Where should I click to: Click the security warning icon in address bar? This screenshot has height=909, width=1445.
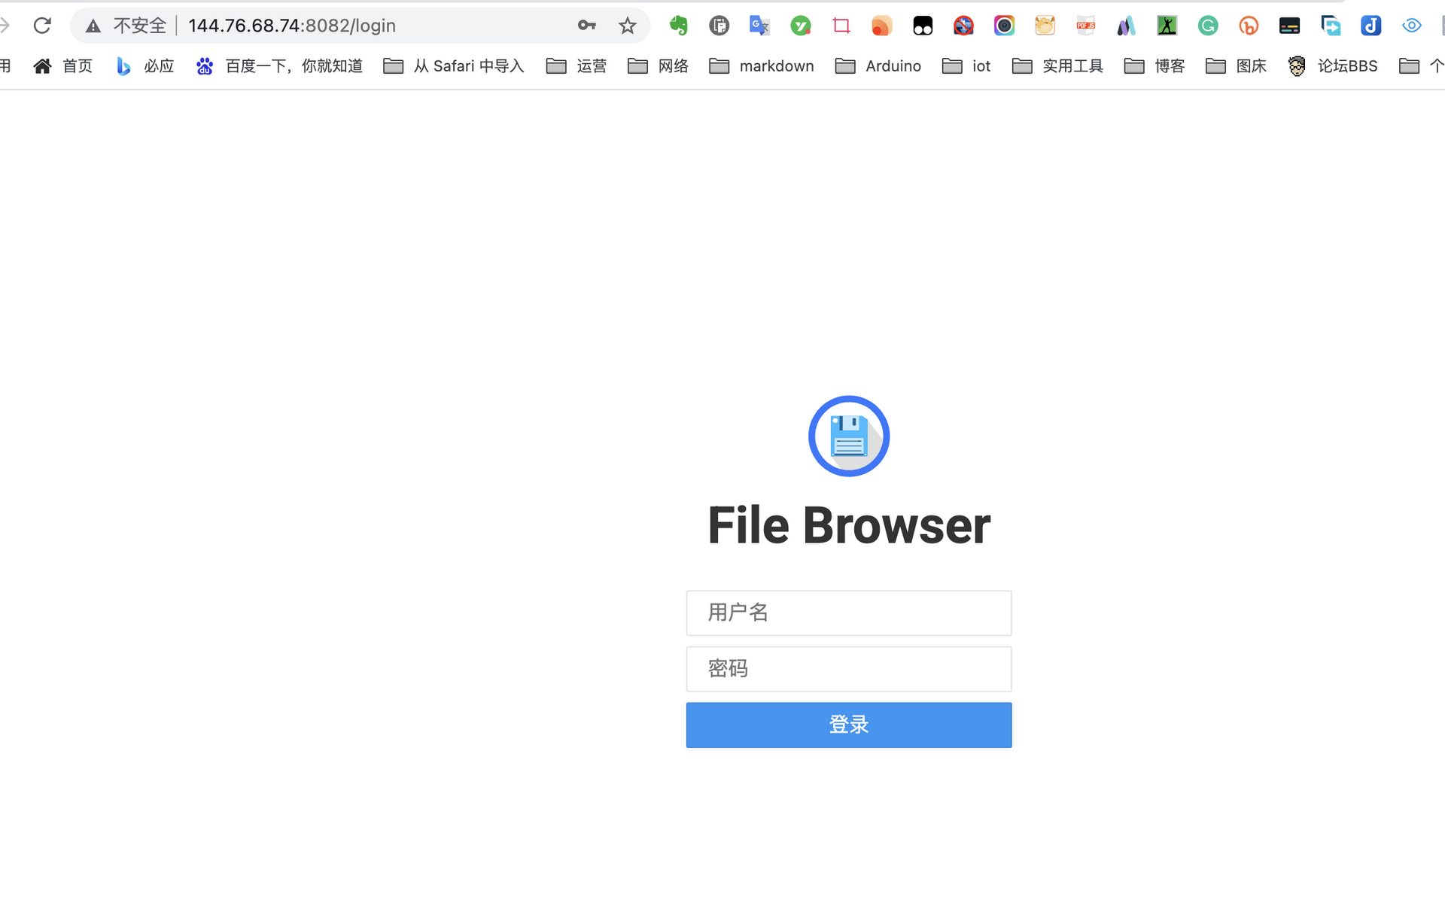(x=94, y=26)
